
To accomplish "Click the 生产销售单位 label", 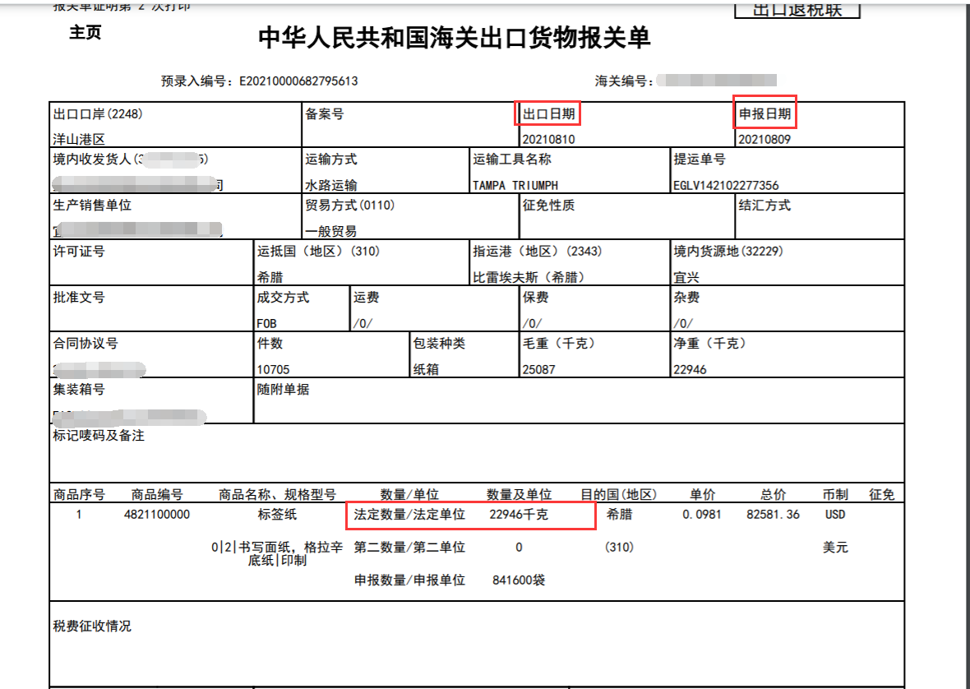I will click(92, 206).
